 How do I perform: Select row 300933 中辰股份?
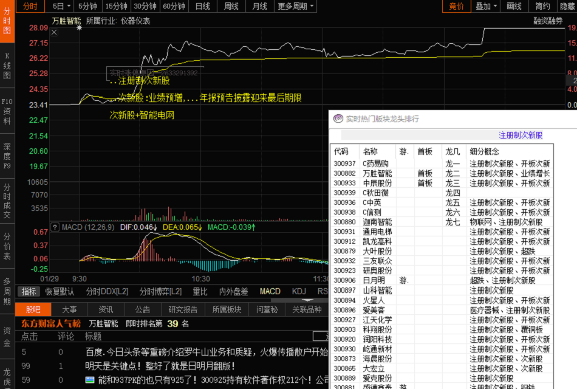coord(442,183)
